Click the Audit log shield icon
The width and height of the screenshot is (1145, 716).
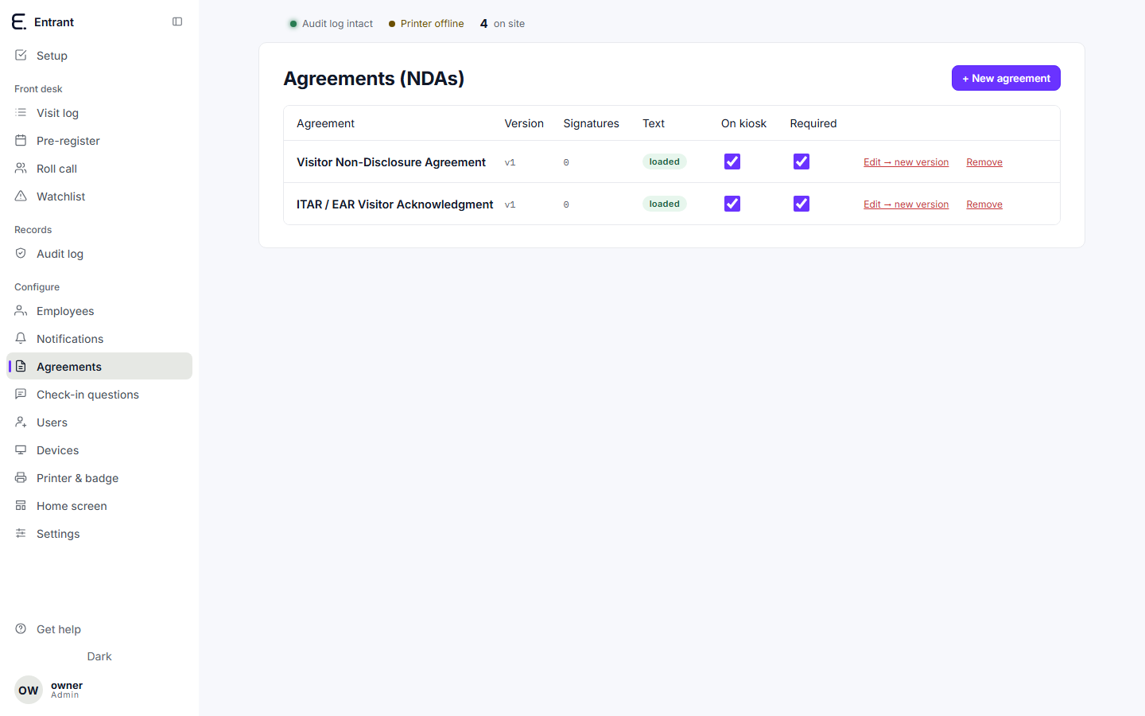pos(21,253)
